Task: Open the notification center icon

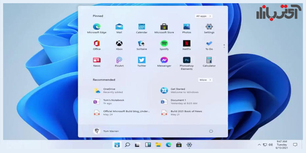Action: point(295,145)
